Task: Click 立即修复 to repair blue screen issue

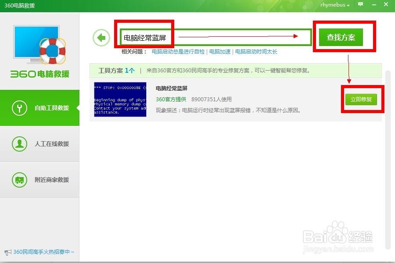Action: 362,99
